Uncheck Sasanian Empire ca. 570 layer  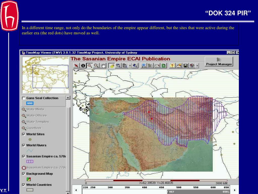pyautogui.click(x=24, y=156)
